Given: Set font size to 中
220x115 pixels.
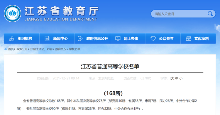Looking at the screenshot, I should click(177, 79).
